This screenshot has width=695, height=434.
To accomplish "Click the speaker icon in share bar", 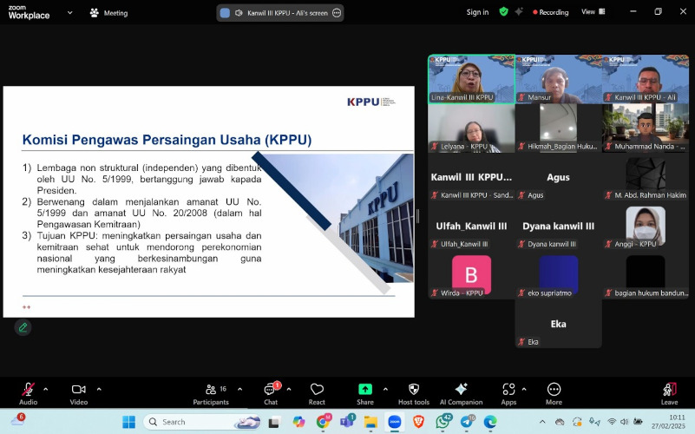I will [239, 13].
